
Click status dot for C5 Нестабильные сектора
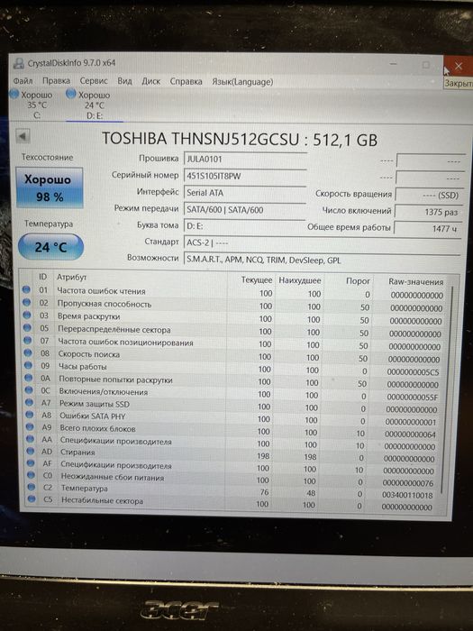tap(32, 499)
